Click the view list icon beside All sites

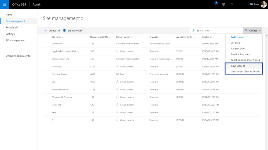pos(246,30)
